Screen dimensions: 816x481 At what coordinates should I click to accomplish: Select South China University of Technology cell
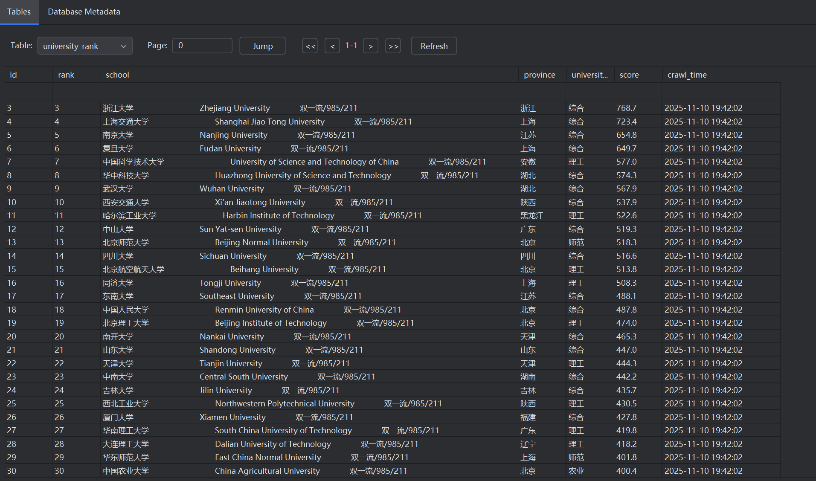click(x=309, y=430)
